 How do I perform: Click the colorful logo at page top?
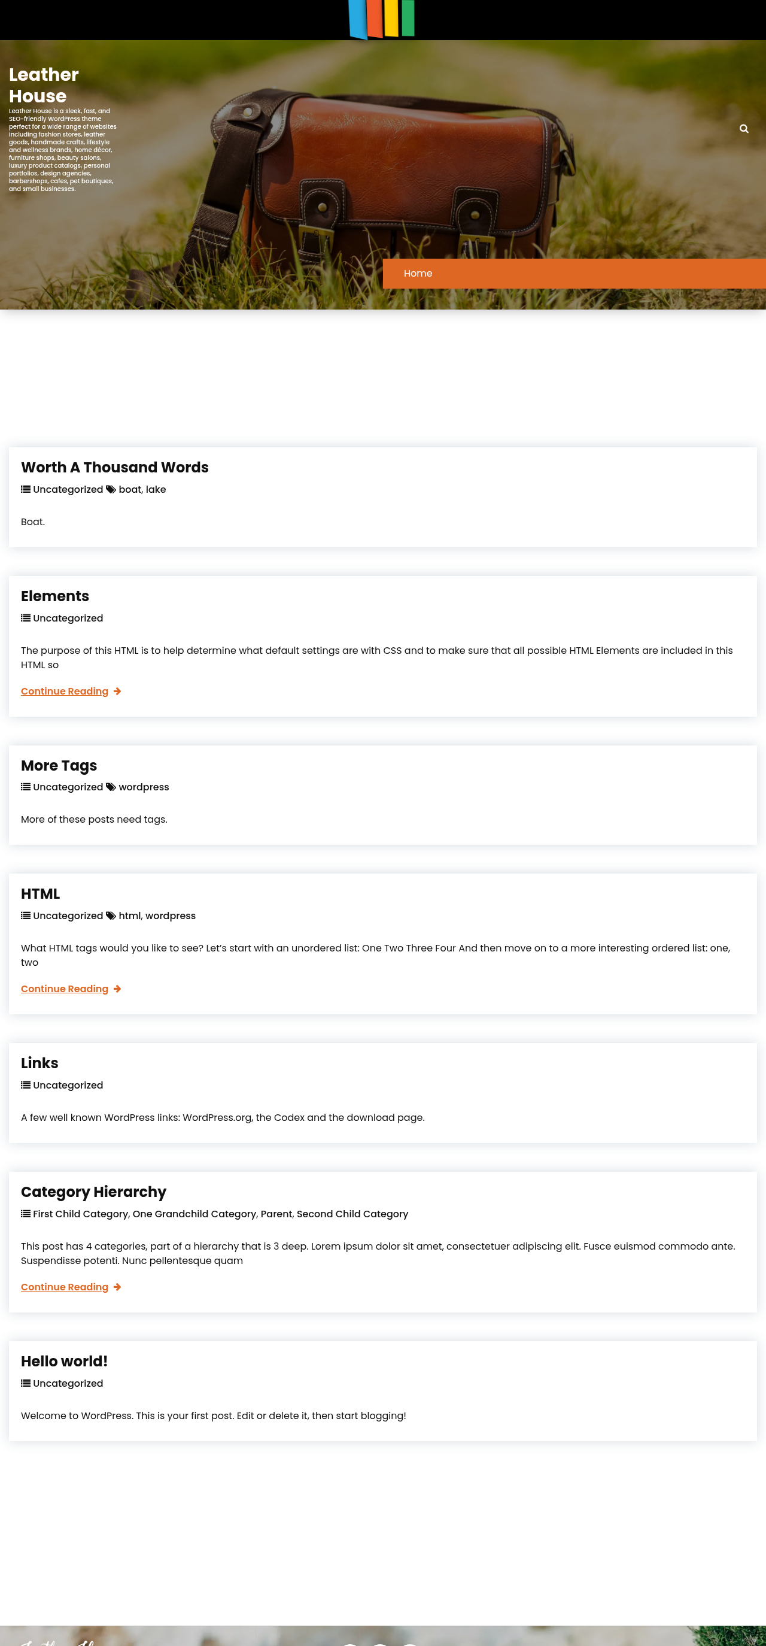point(381,19)
